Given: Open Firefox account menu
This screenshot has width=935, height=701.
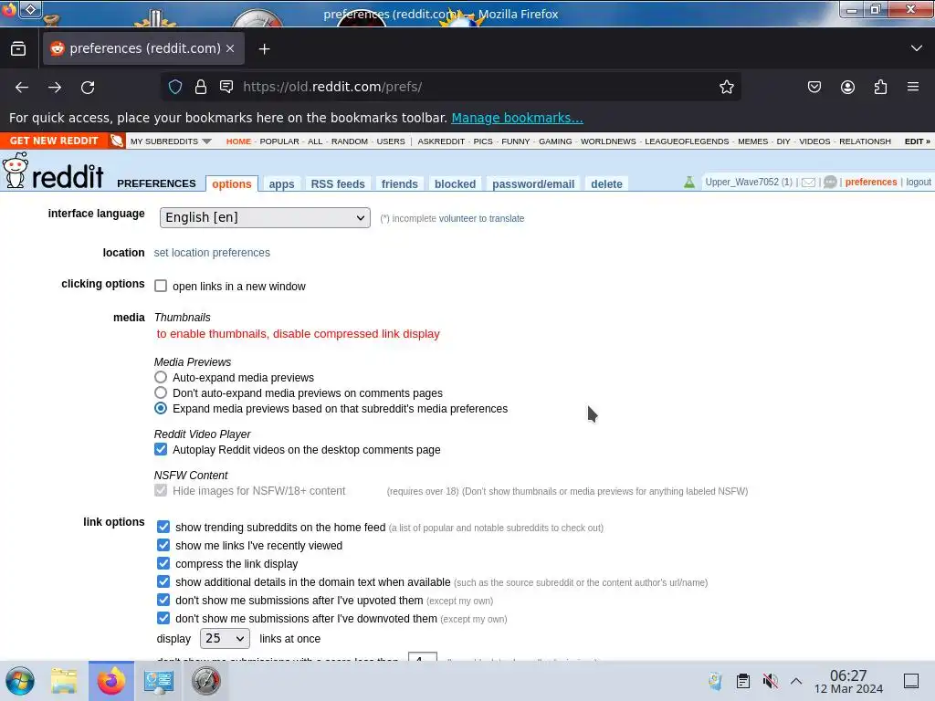Looking at the screenshot, I should (x=847, y=87).
